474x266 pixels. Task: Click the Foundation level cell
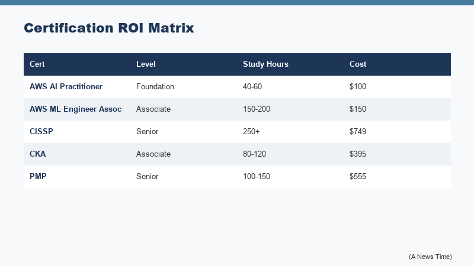pos(155,87)
